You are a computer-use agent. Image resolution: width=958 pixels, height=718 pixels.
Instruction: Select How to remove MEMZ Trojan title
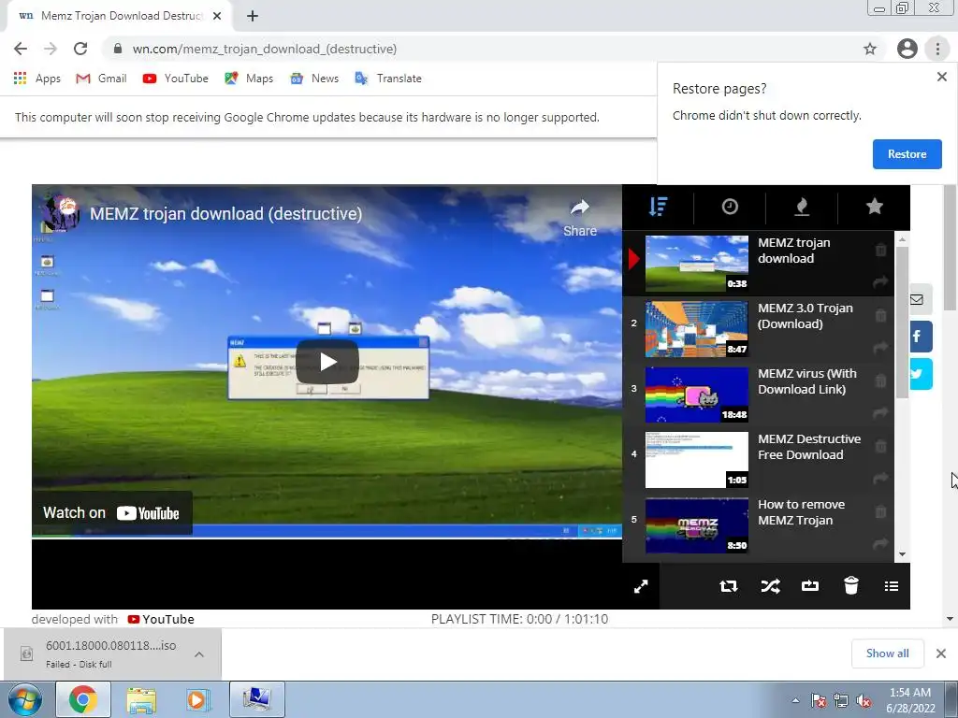click(801, 512)
